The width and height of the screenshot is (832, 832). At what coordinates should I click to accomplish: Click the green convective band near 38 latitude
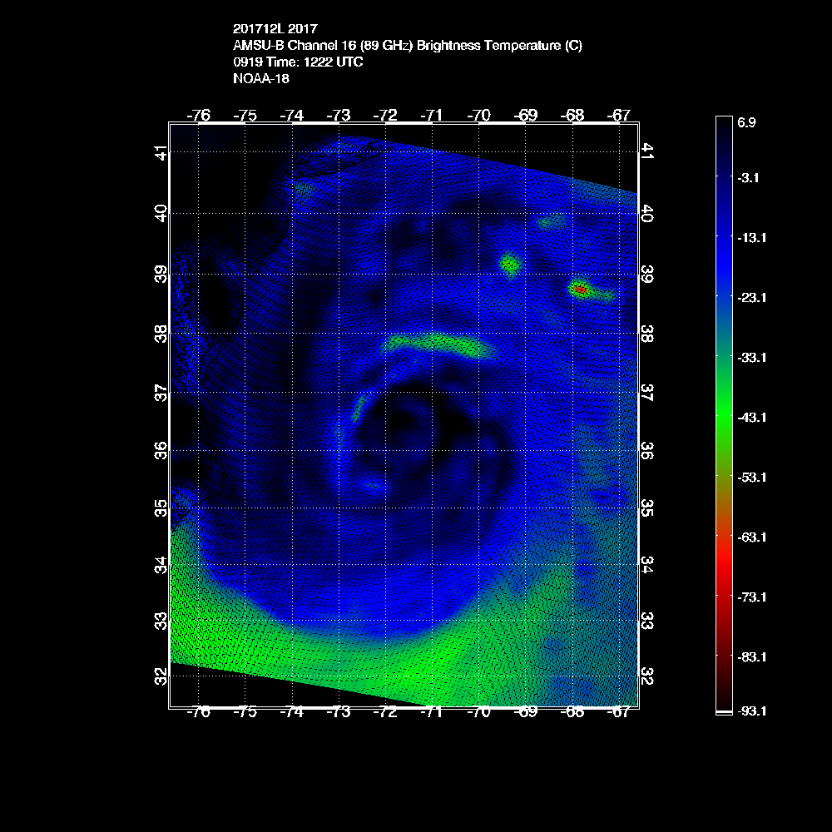click(x=438, y=345)
